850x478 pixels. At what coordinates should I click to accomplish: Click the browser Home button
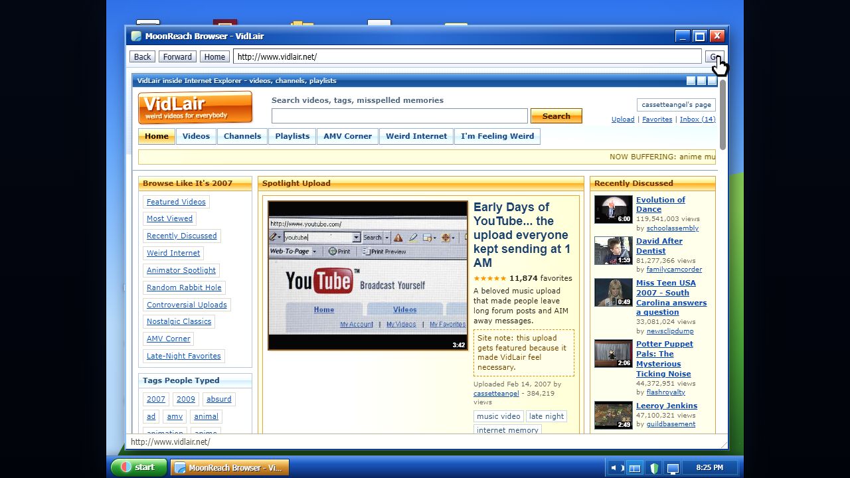214,57
